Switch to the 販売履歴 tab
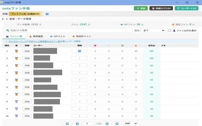 coord(36,37)
